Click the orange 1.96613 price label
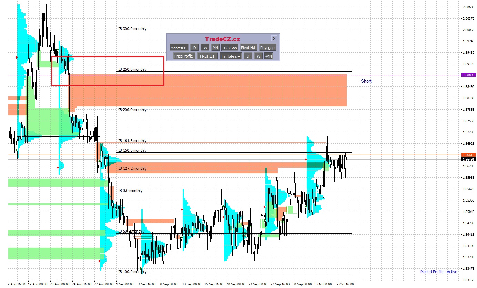 coord(469,155)
